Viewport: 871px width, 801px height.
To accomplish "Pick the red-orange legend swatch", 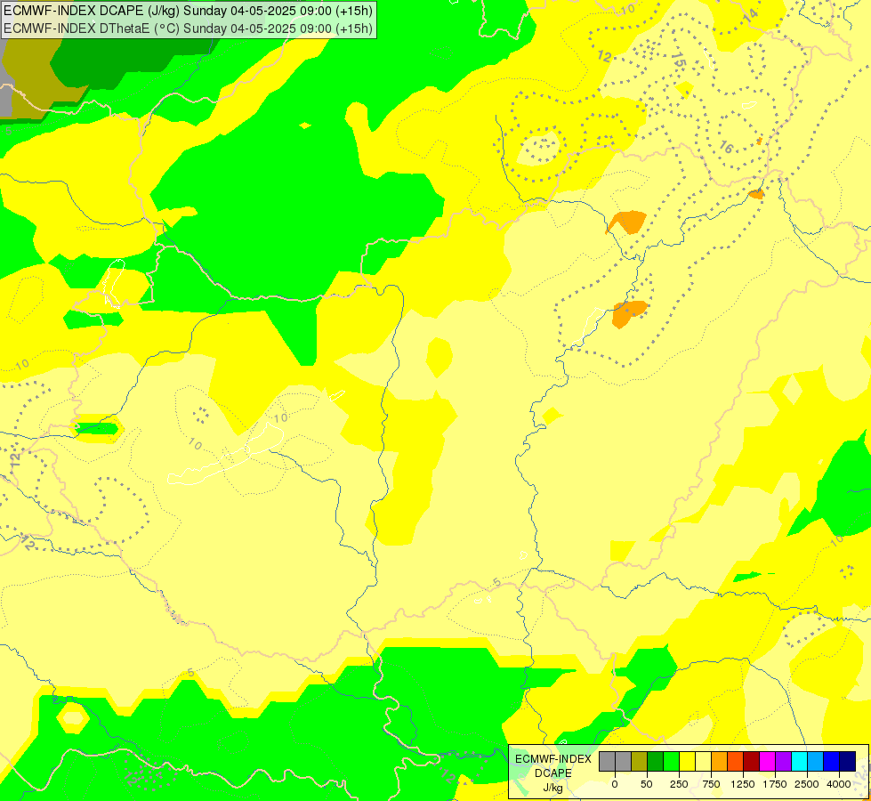I will (x=736, y=762).
